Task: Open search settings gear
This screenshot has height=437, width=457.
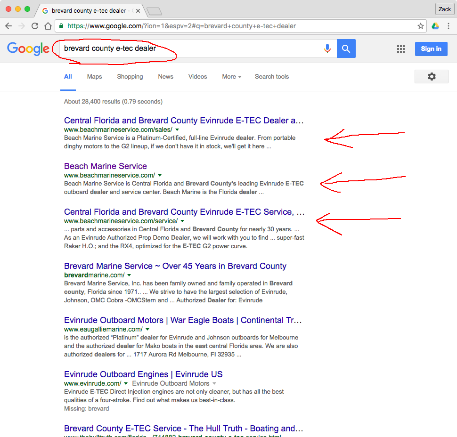Action: (432, 77)
